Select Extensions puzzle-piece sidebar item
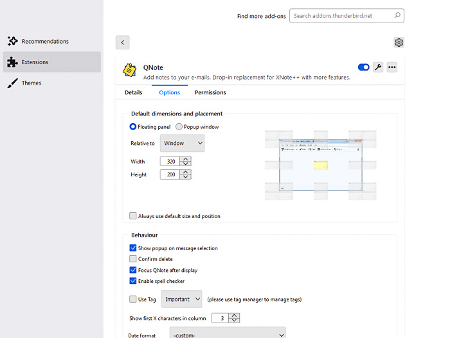 tap(52, 62)
